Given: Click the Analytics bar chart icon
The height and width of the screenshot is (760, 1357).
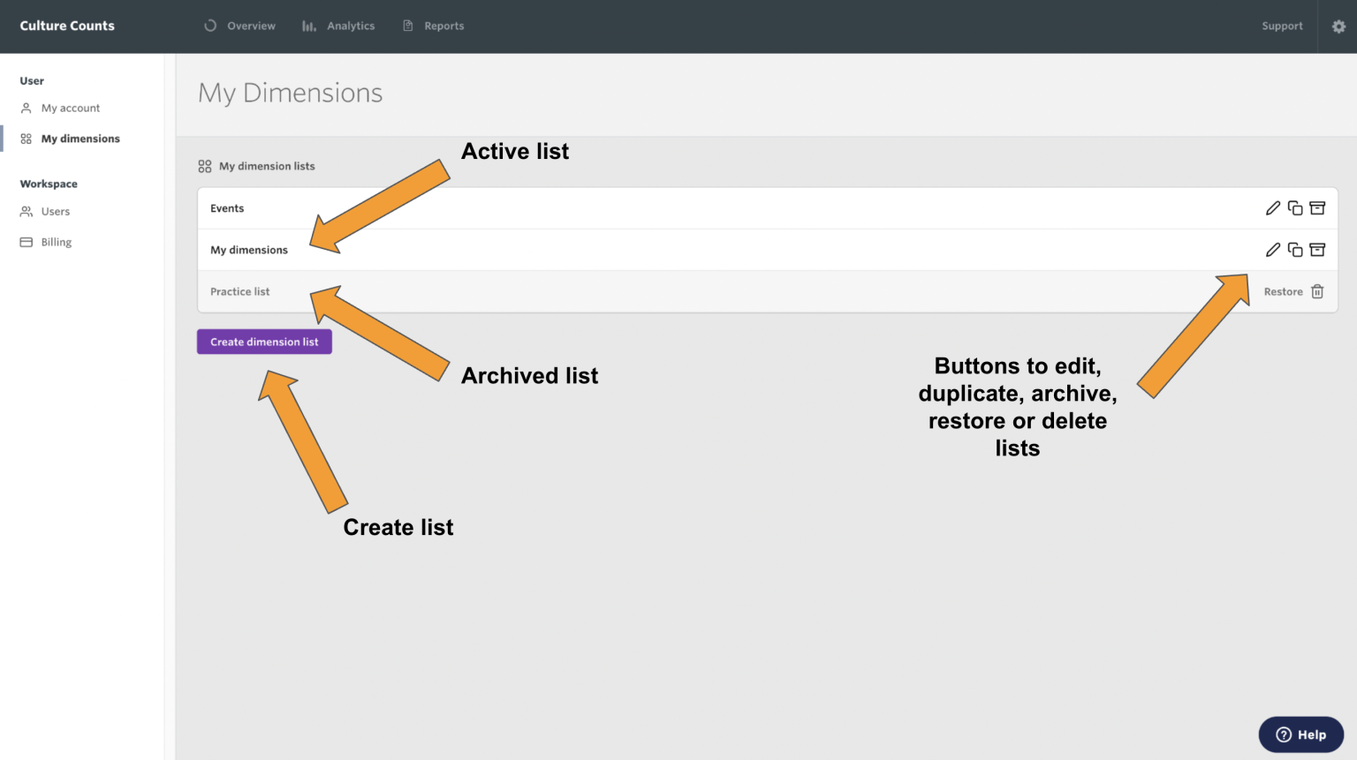Looking at the screenshot, I should click(308, 26).
